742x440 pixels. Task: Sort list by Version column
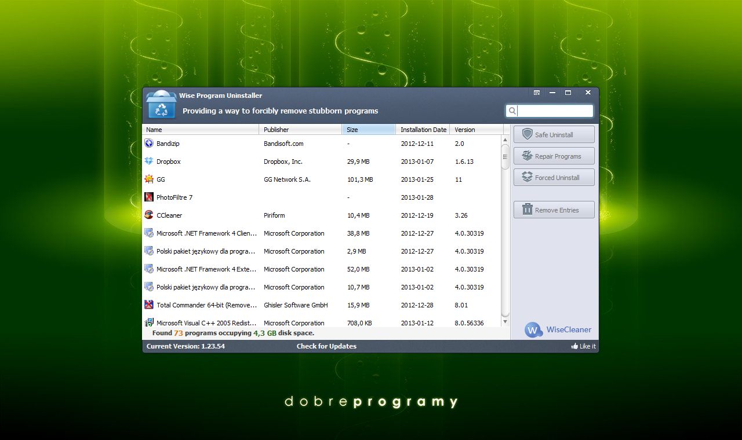[x=476, y=130]
